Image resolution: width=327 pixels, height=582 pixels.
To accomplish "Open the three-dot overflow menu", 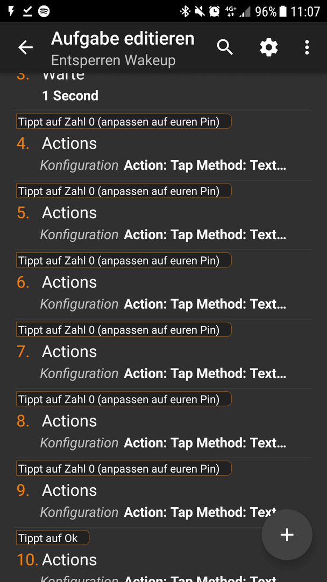I will (x=307, y=47).
